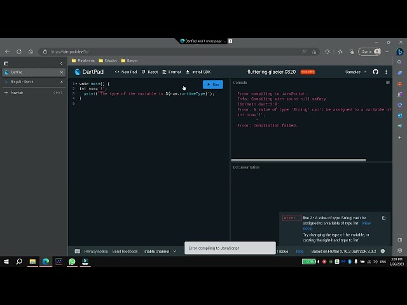Click the Sign in profile button
This screenshot has height=305, width=407.
click(369, 51)
